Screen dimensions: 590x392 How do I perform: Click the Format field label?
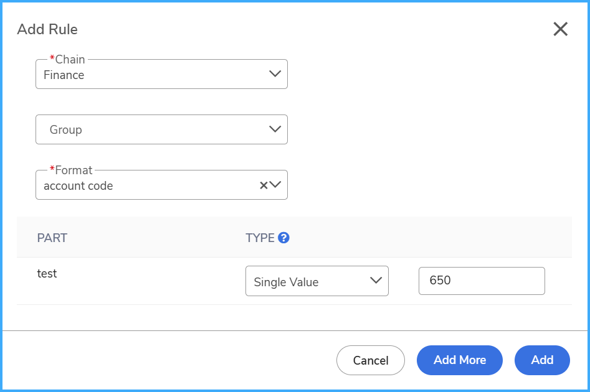tap(71, 170)
